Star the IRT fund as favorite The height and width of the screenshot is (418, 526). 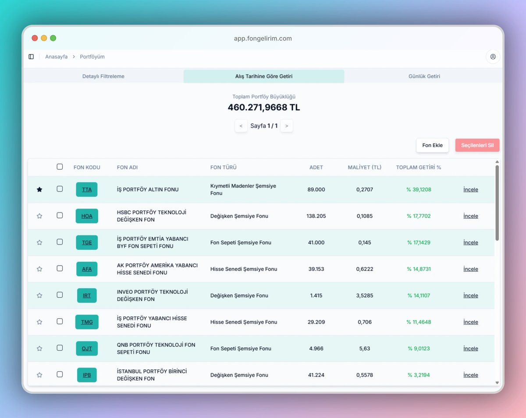(x=39, y=295)
